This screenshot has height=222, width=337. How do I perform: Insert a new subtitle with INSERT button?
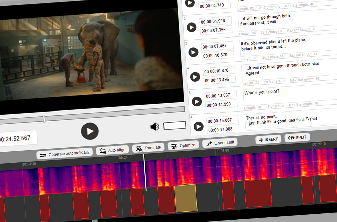click(x=268, y=140)
